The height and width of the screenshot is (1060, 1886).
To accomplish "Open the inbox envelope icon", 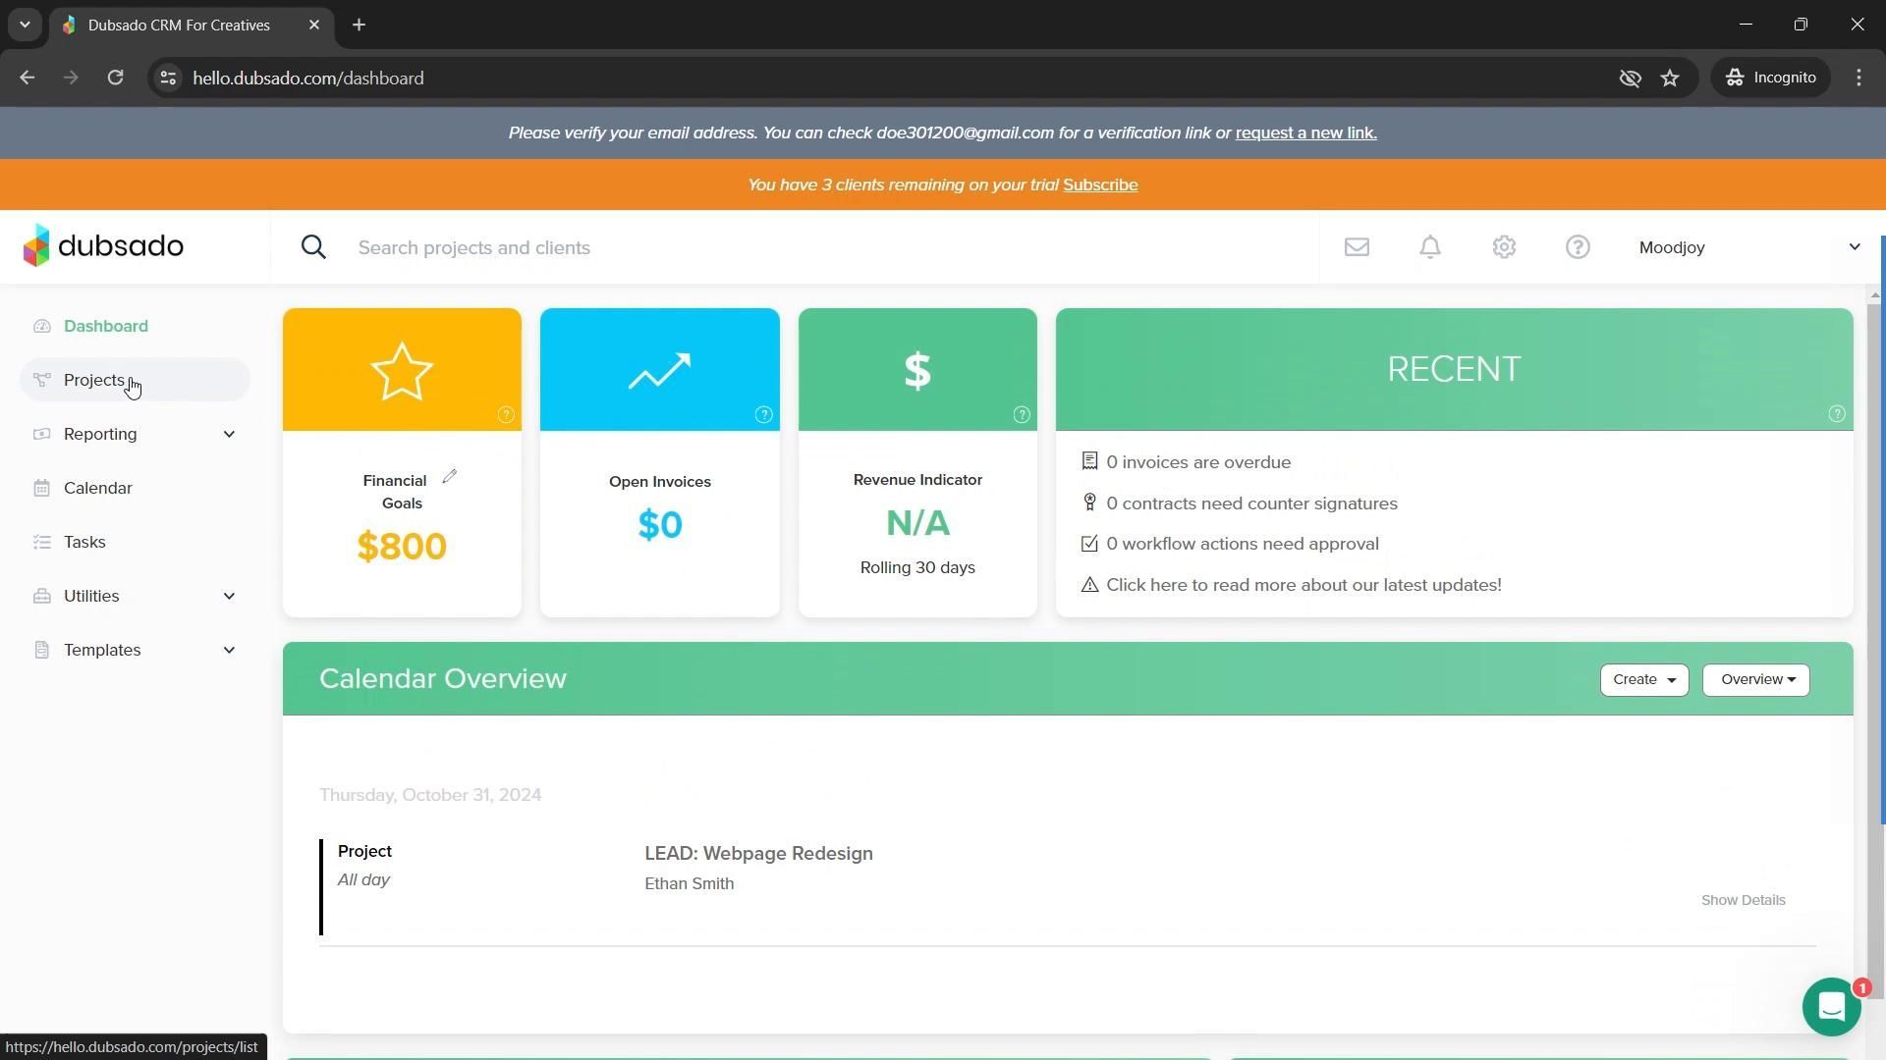I will (1357, 247).
